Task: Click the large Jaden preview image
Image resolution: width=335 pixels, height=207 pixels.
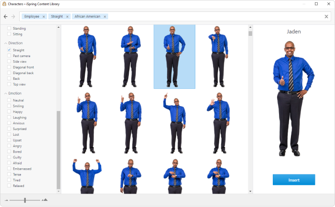Action: coord(293,98)
